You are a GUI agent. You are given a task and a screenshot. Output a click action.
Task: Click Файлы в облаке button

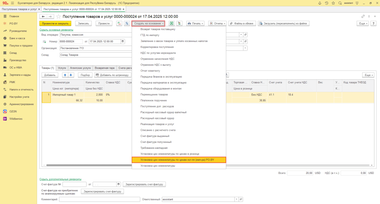[x=242, y=23]
